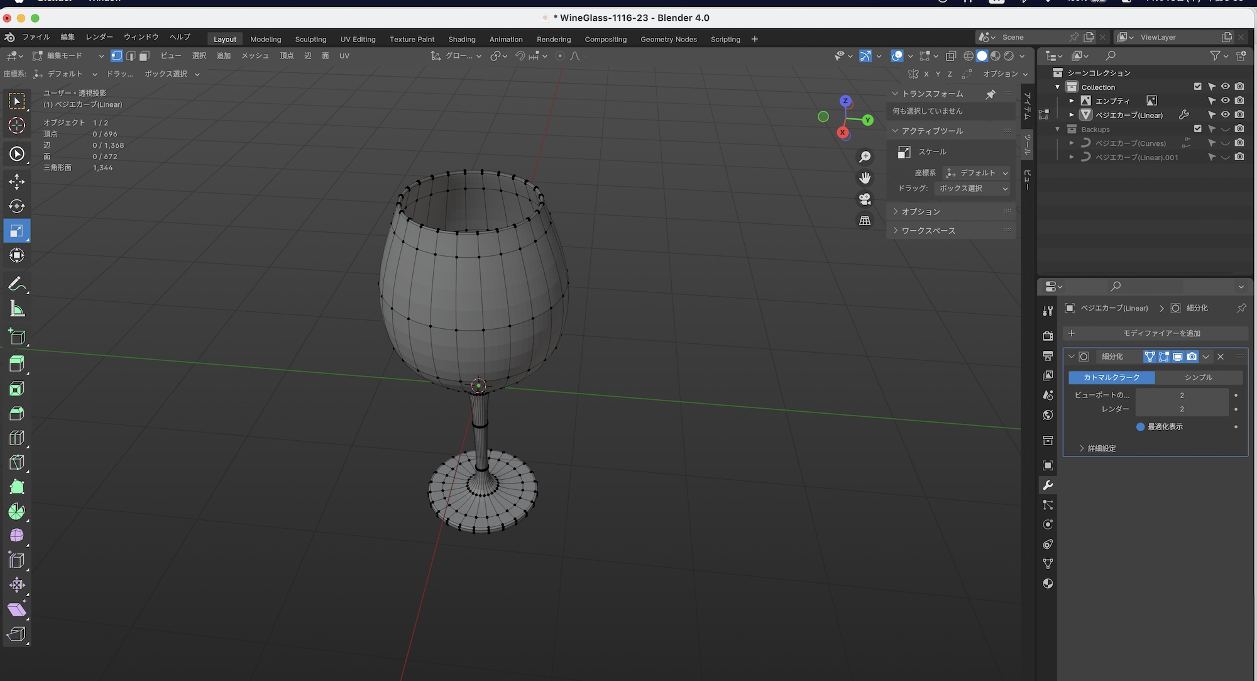
Task: Select the Rotate tool
Action: (x=17, y=206)
